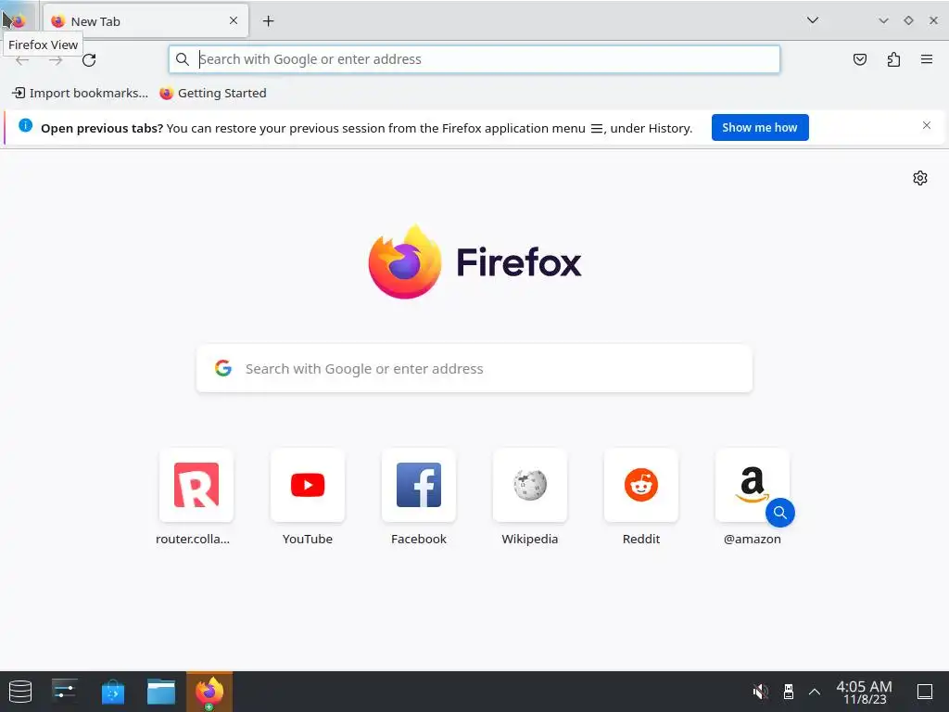Open the clock showing 4:05 AM

[x=865, y=692]
